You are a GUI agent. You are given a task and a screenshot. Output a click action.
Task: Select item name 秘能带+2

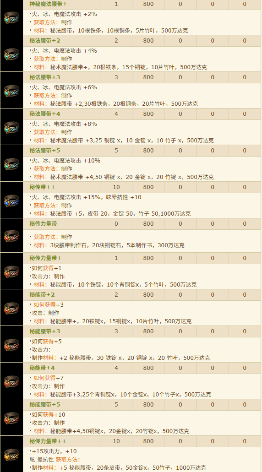click(42, 295)
